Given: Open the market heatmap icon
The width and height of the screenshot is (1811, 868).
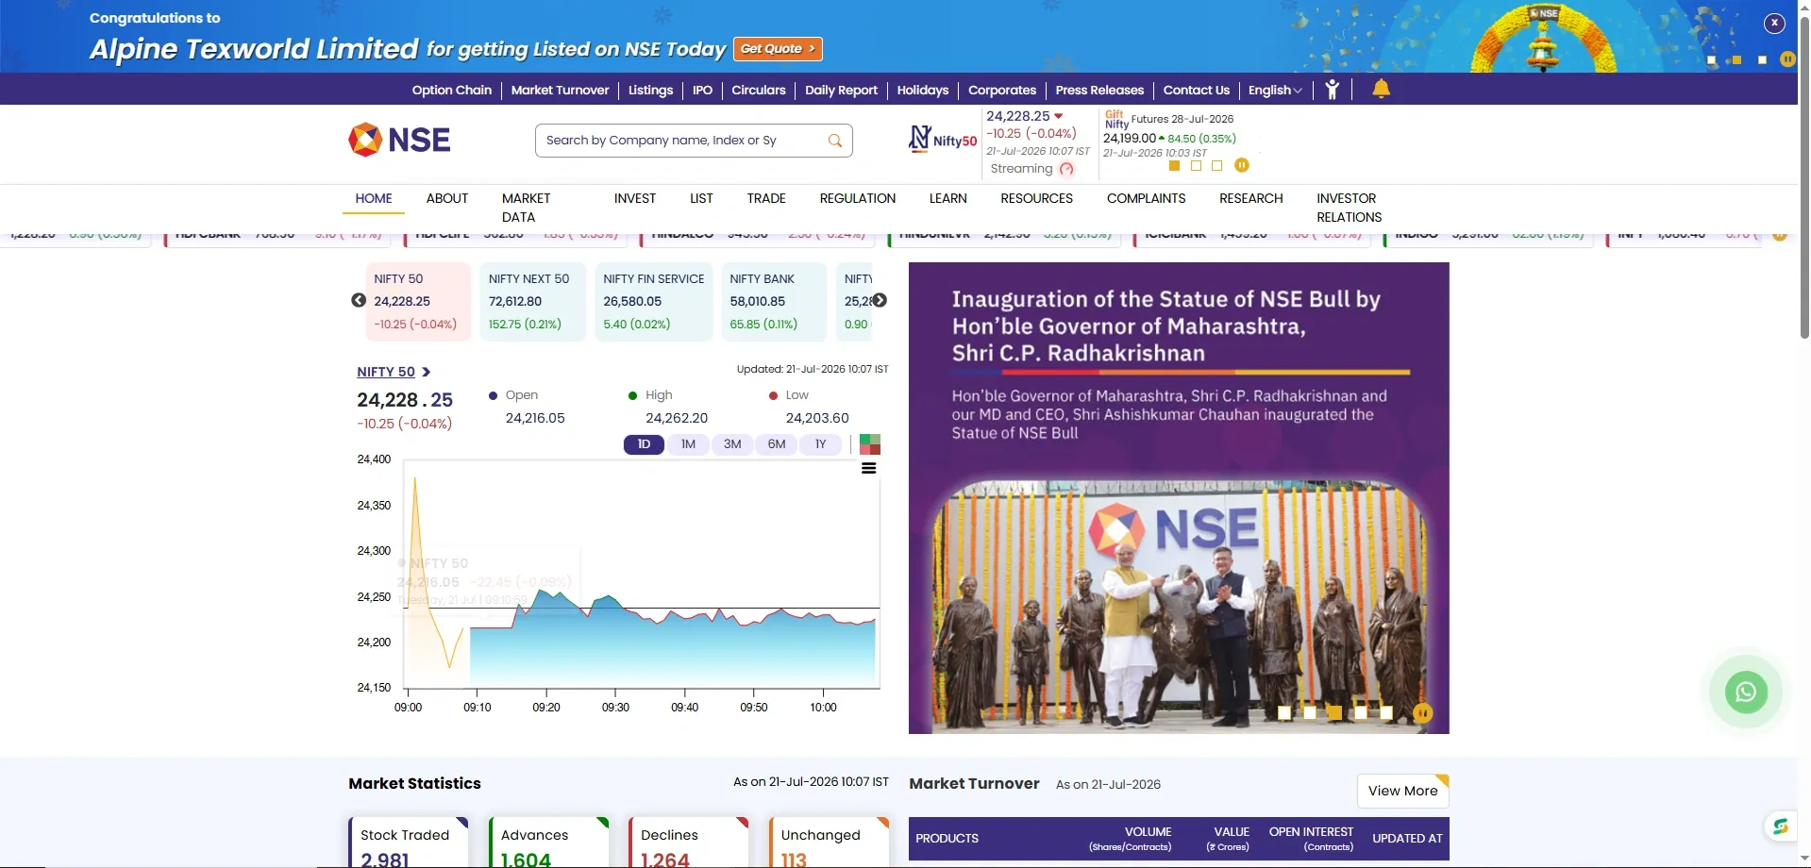Looking at the screenshot, I should pyautogui.click(x=870, y=444).
